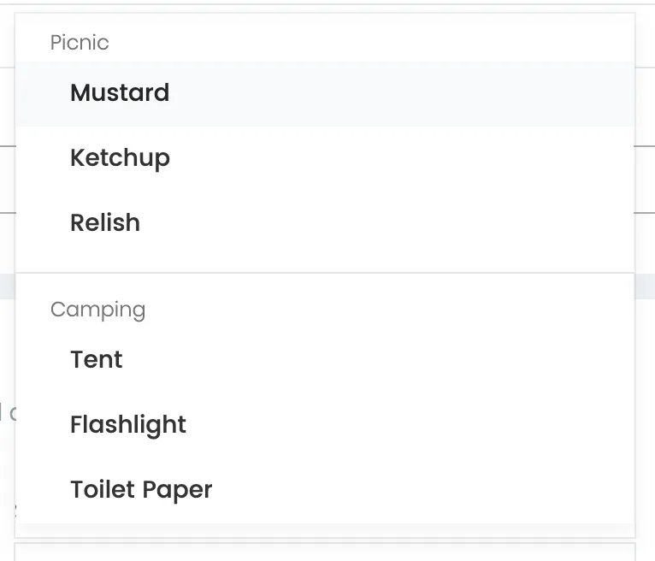Choose the last Picnic condiment, Relish
Screen dimensions: 655x561
pyautogui.click(x=325, y=223)
